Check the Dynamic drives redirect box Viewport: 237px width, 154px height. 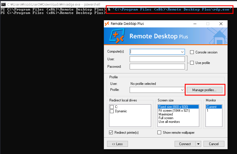(112, 111)
